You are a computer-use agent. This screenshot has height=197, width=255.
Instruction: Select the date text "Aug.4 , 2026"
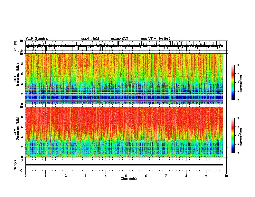tap(90, 39)
